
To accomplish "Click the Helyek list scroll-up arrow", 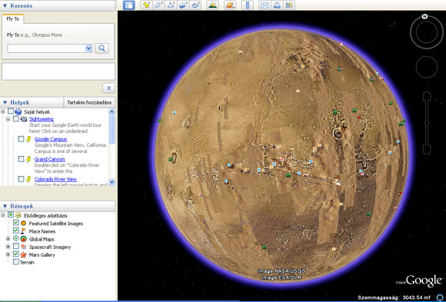I will coord(112,111).
